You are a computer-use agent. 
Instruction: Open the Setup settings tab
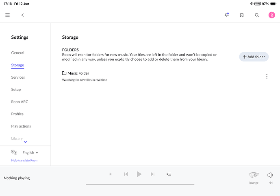pyautogui.click(x=16, y=90)
